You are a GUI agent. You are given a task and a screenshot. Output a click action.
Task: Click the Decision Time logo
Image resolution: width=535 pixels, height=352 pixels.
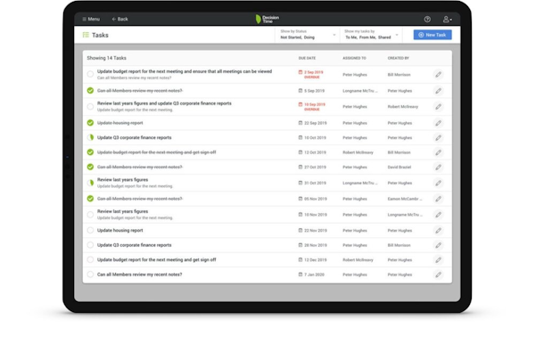pos(267,19)
